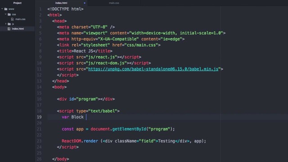Click the "X-UA-Compatible" value
Image resolution: width=288 pixels, height=162 pixels.
tap(118, 39)
